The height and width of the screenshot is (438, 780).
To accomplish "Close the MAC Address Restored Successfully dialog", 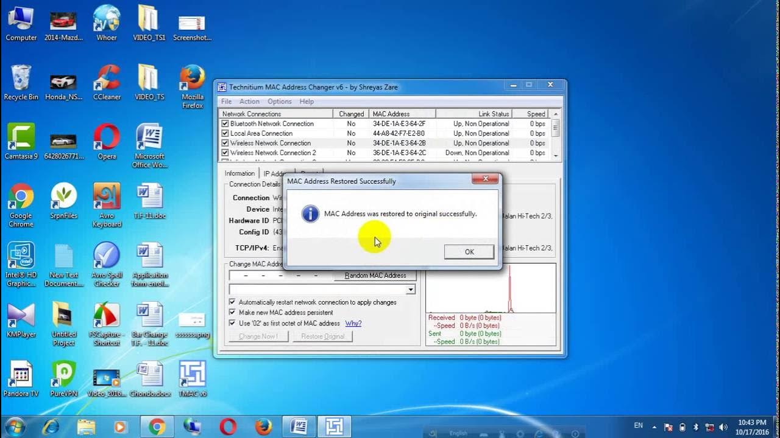I will (485, 179).
